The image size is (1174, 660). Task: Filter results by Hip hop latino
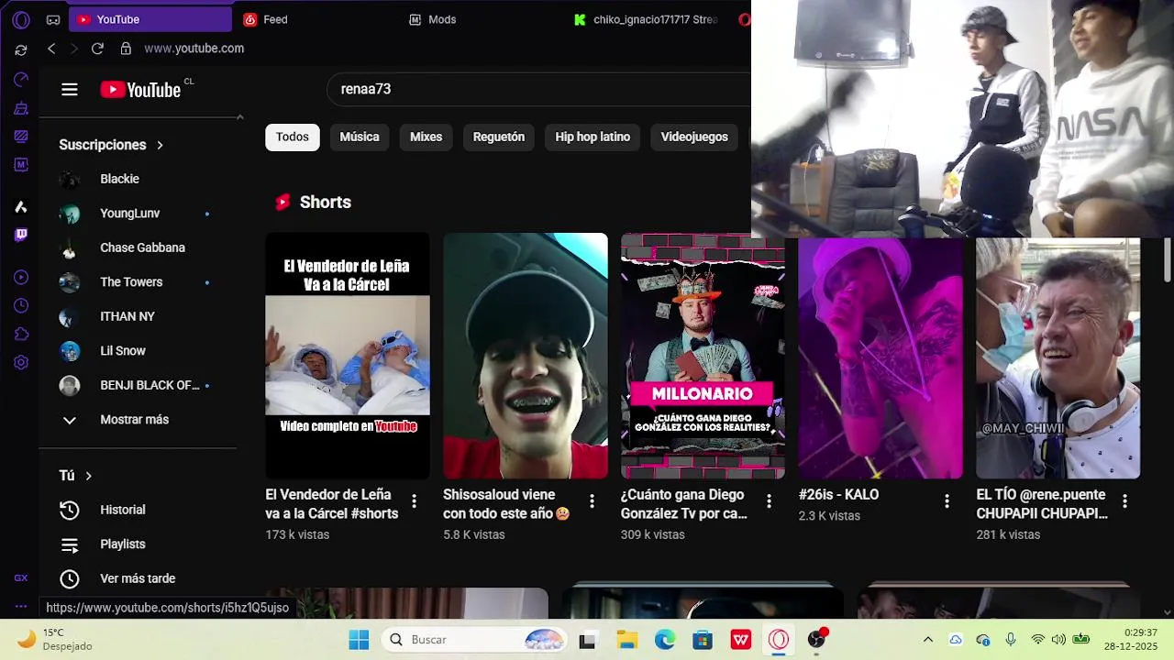[593, 137]
